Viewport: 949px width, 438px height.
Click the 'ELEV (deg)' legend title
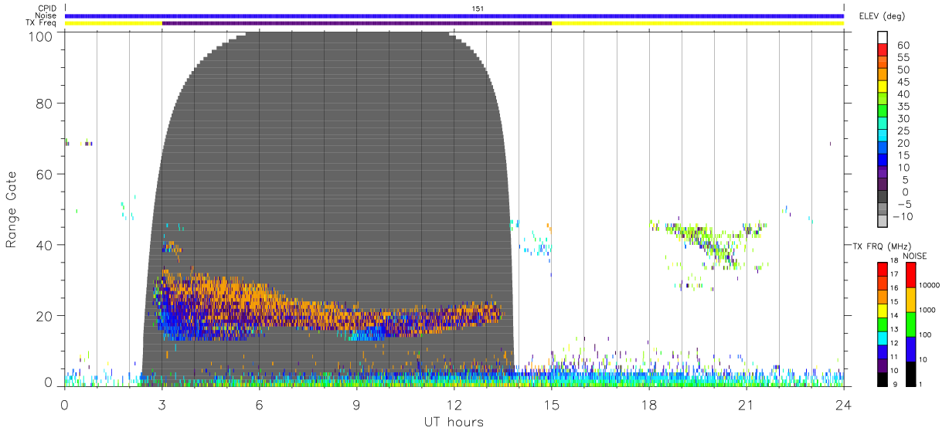point(881,15)
